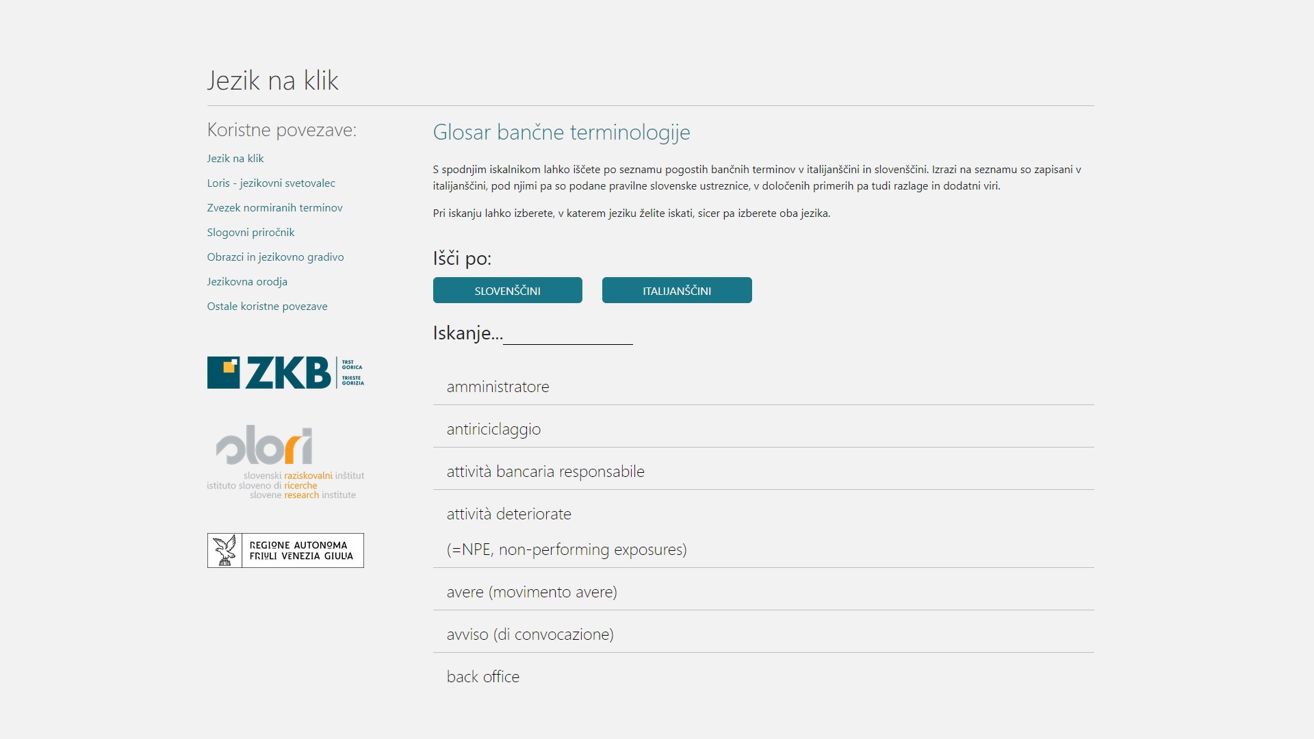Viewport: 1314px width, 739px height.
Task: Toggle the SLOVENŠČINI search language button
Action: point(507,290)
